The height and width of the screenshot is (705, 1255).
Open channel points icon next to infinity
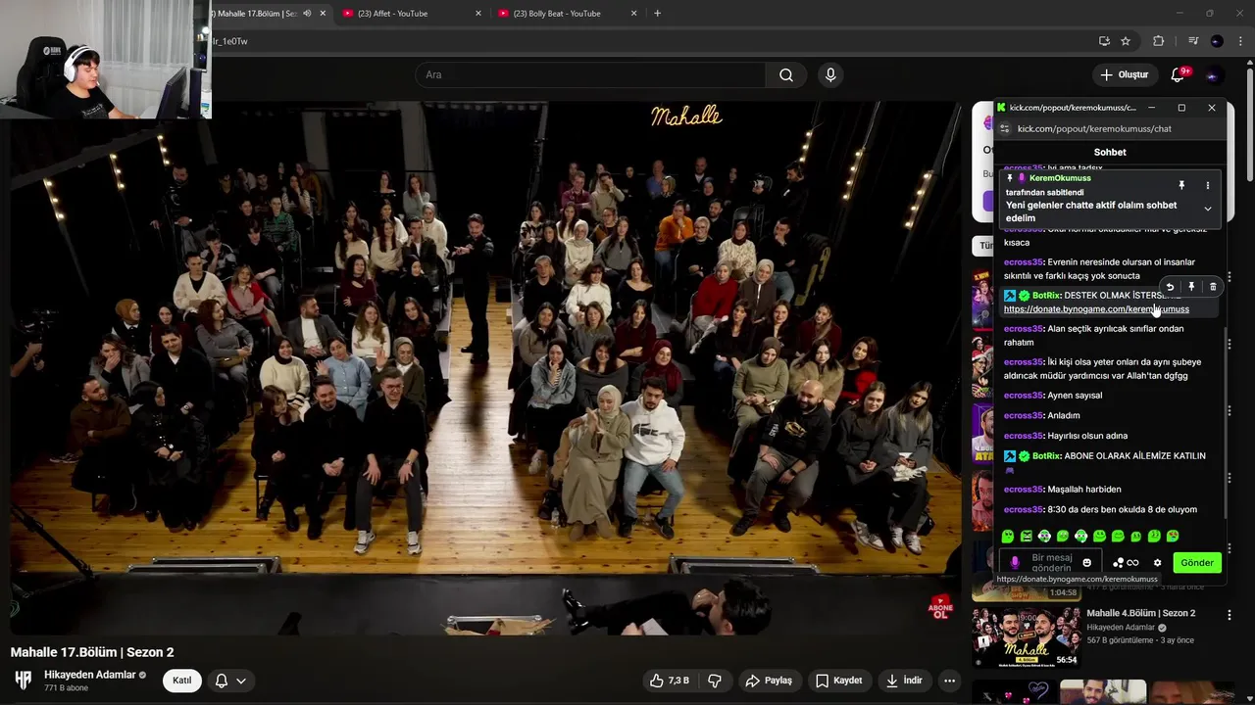pyautogui.click(x=1118, y=563)
